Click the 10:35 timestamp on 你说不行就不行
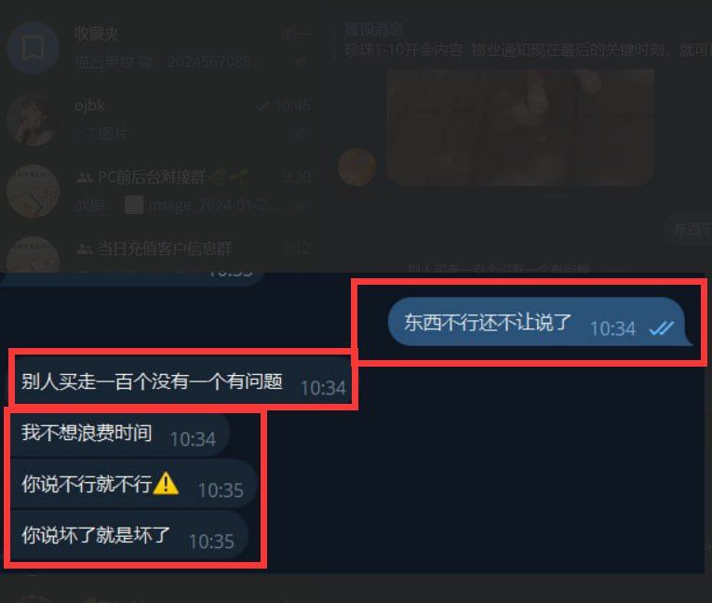 [x=222, y=490]
